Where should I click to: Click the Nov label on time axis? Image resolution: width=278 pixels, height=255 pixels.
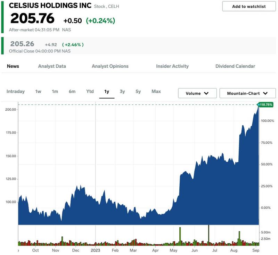pyautogui.click(x=56, y=250)
